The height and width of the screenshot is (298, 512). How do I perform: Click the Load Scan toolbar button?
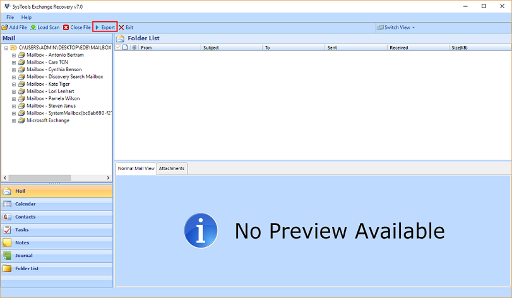click(x=45, y=27)
